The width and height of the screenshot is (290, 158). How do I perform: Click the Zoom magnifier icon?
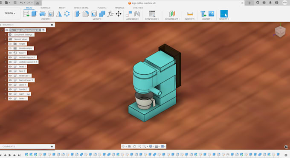139,147
